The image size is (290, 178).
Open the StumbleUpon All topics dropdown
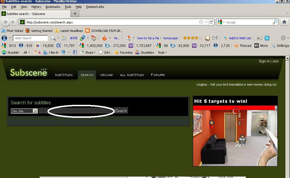26,52
